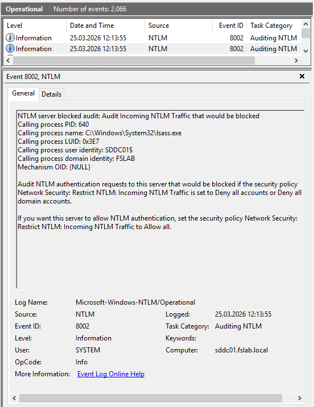Screen dimensions: 314x407
Task: Close the Event 8002 preview pane
Action: [x=302, y=76]
